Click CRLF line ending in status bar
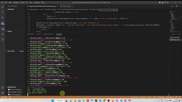Image resolution: width=182 pixels, height=102 pixels. (x=154, y=97)
